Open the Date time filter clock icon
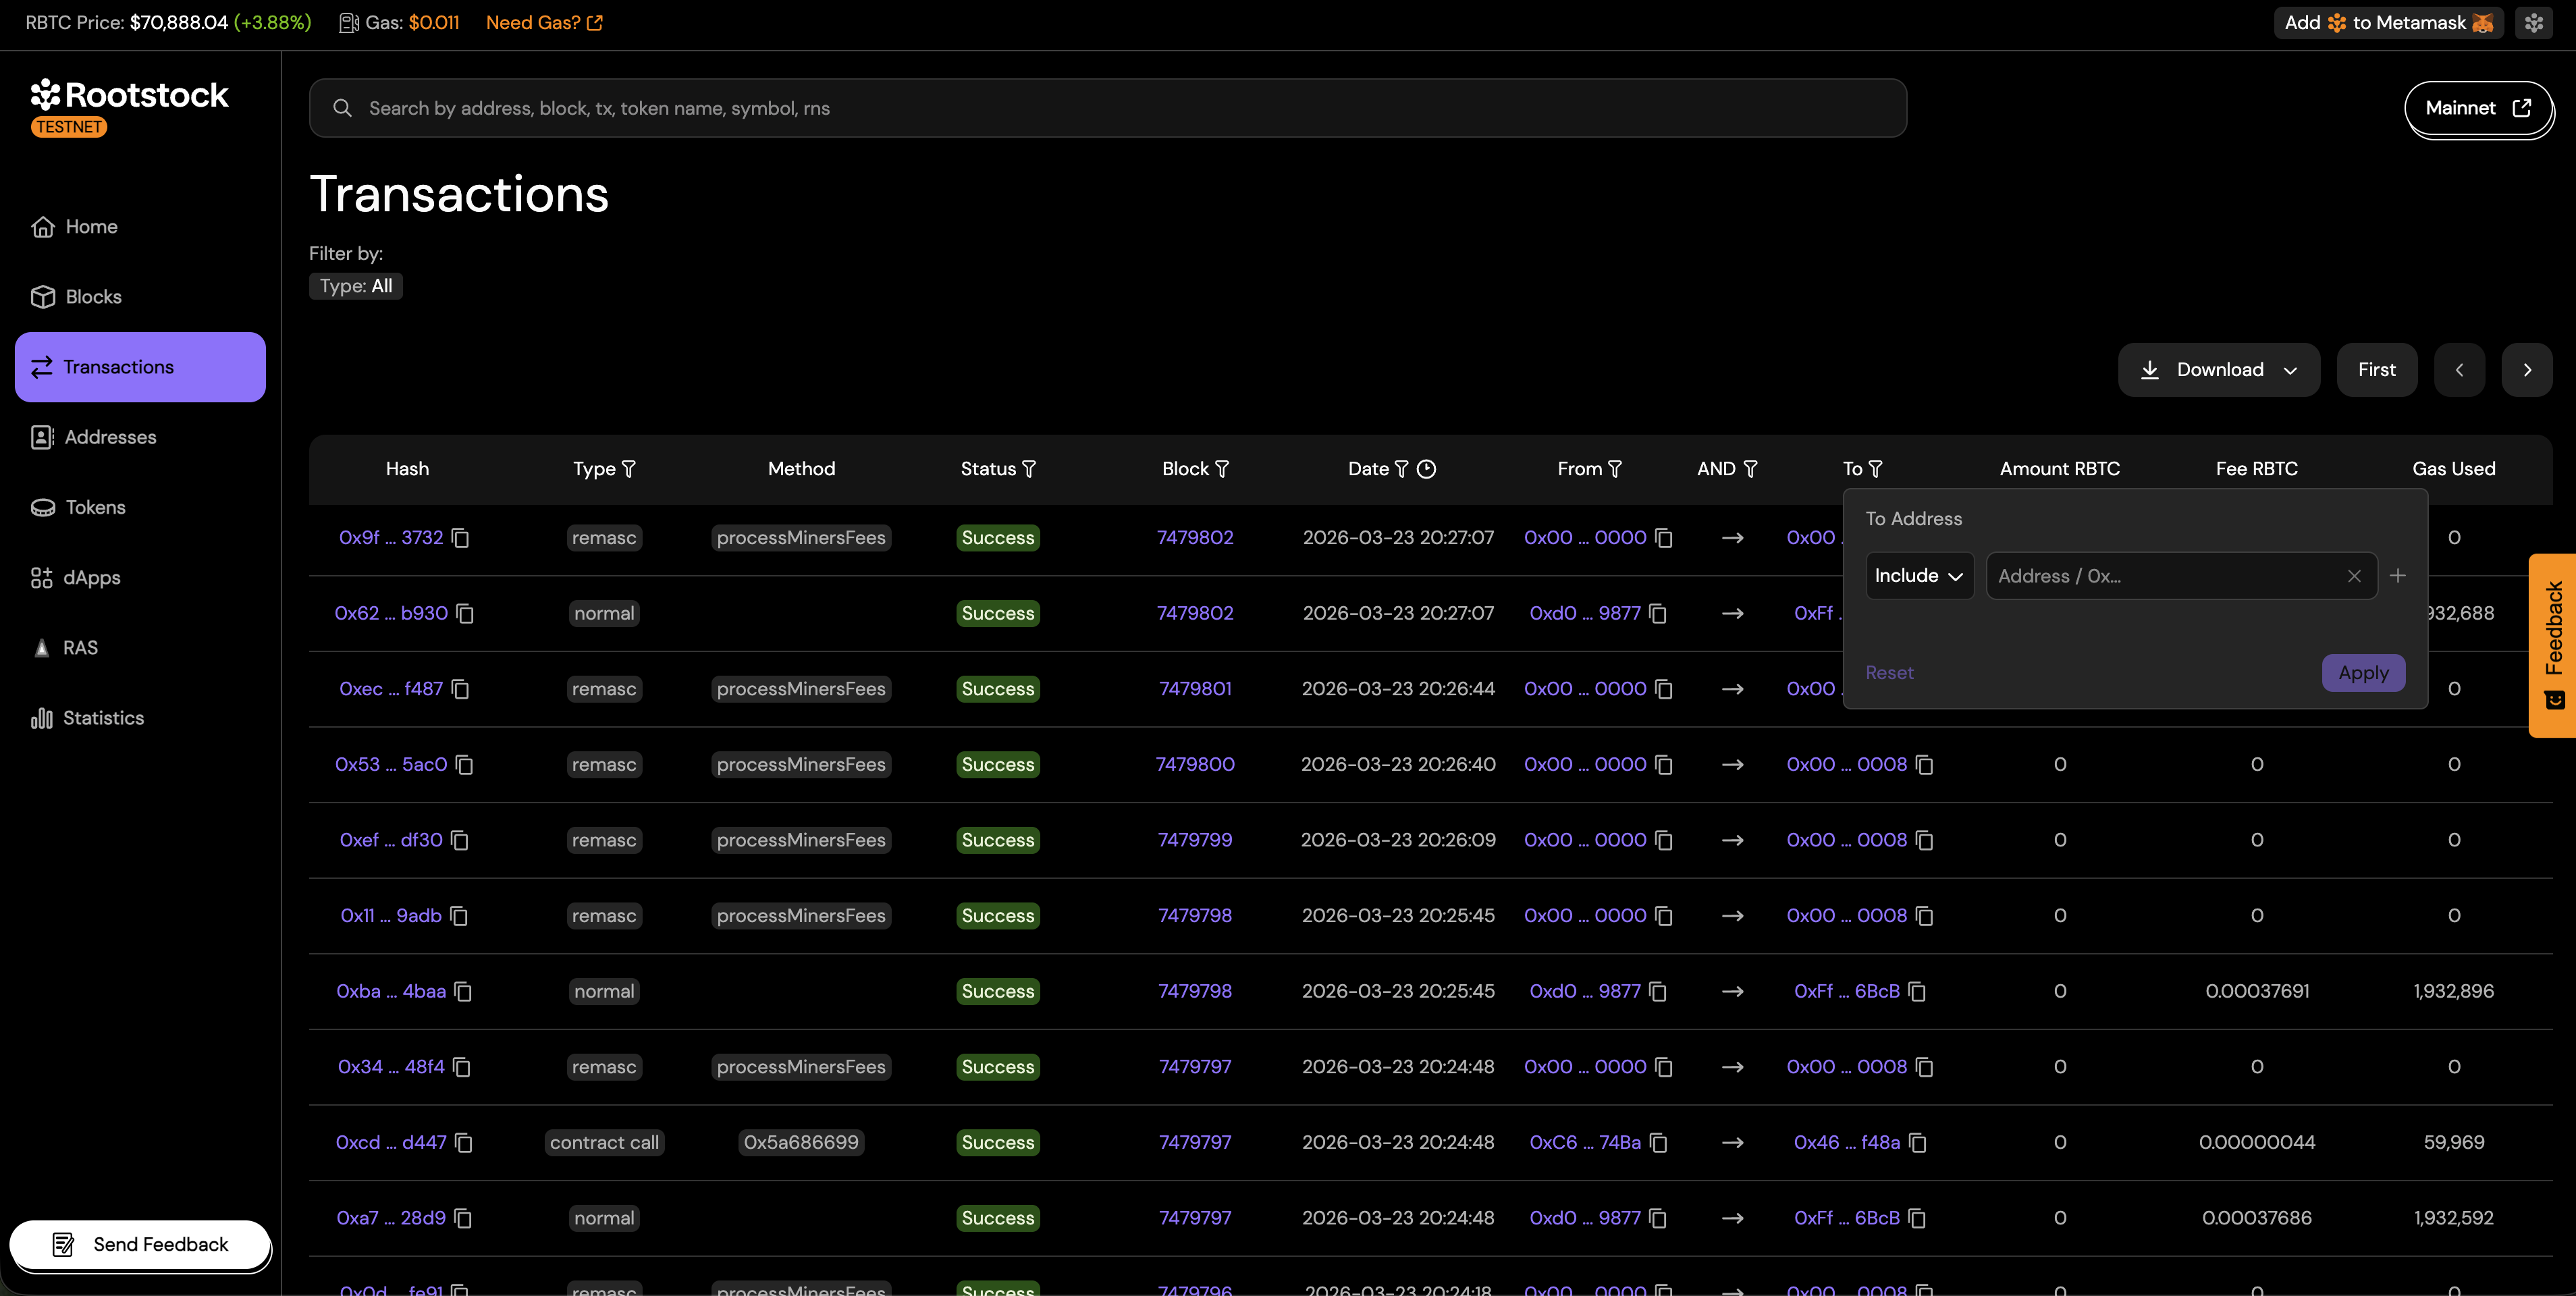 1428,468
